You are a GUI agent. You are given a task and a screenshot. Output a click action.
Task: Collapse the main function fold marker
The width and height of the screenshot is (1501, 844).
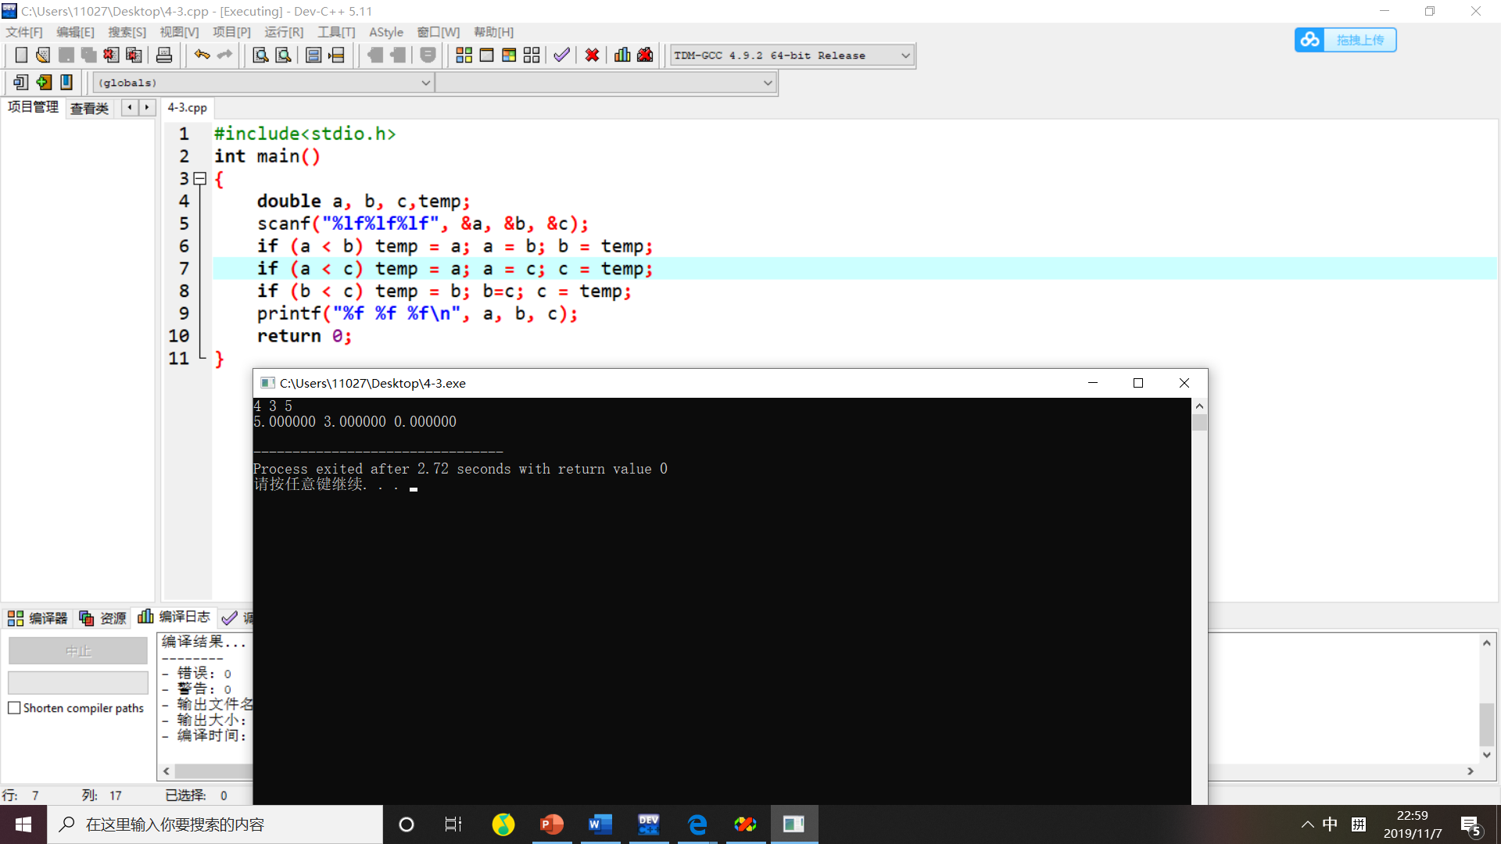200,179
